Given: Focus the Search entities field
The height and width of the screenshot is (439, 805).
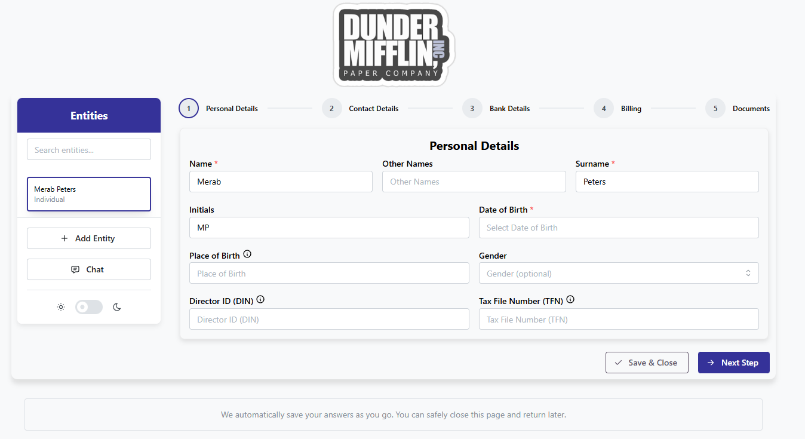Looking at the screenshot, I should [x=89, y=149].
